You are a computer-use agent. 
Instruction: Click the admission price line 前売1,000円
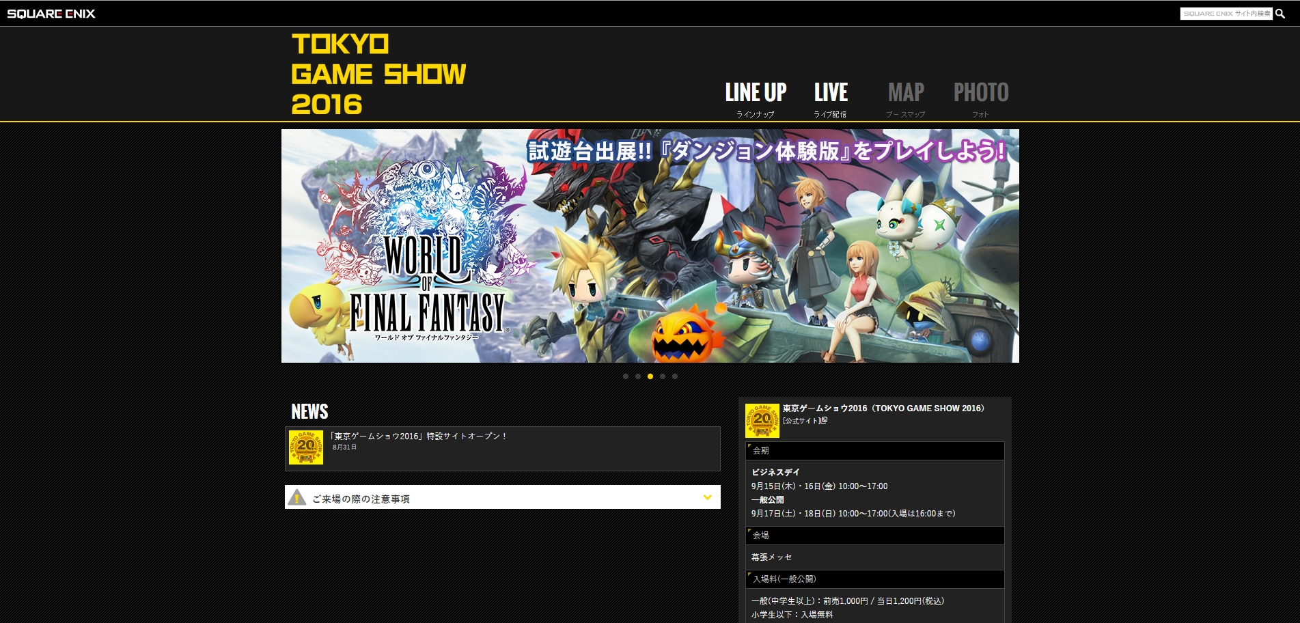[848, 601]
